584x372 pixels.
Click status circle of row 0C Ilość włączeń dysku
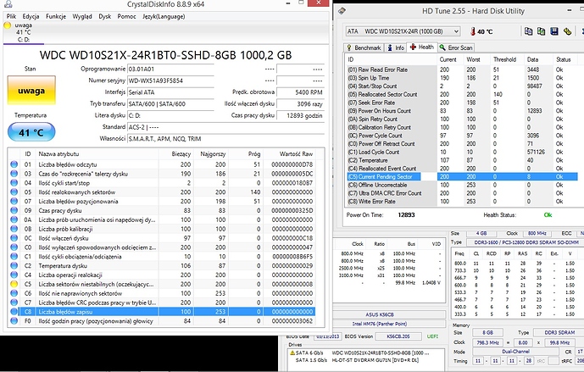click(x=14, y=238)
